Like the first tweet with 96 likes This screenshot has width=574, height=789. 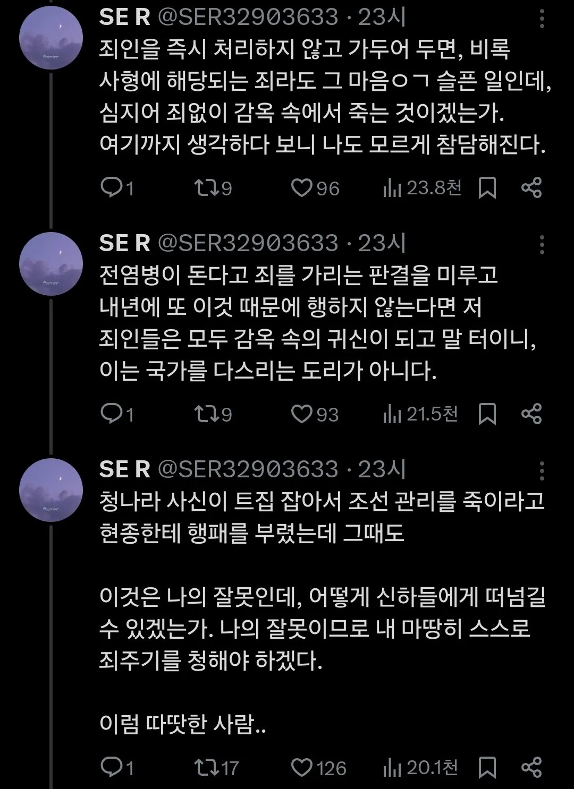[x=304, y=187]
